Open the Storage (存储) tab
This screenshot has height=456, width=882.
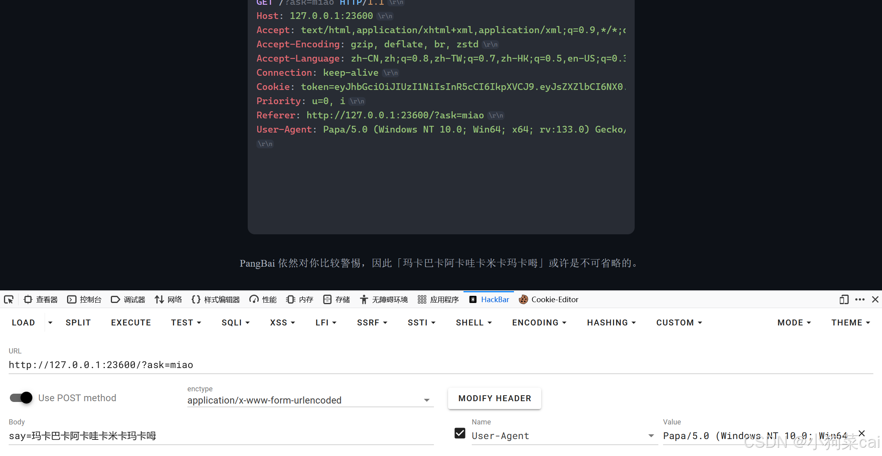point(336,300)
